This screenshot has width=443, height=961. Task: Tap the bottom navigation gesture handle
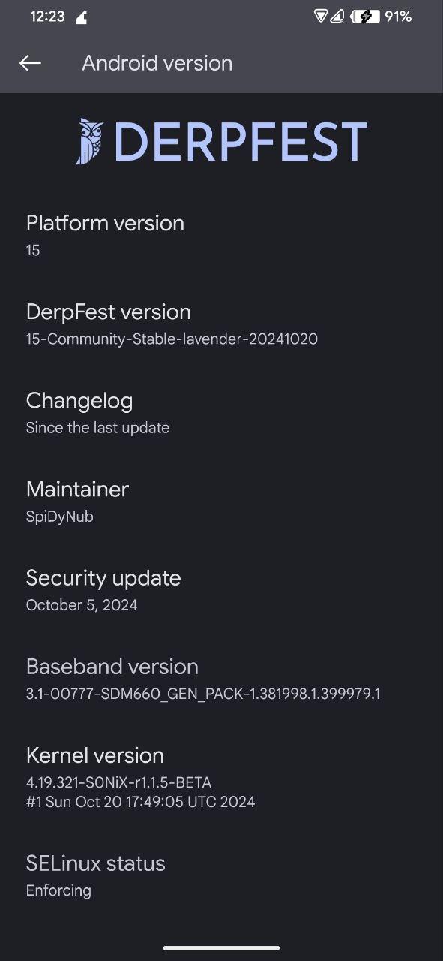point(221,948)
